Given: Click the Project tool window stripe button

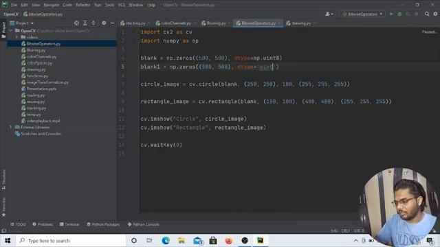Looking at the screenshot, I should click(3, 30).
